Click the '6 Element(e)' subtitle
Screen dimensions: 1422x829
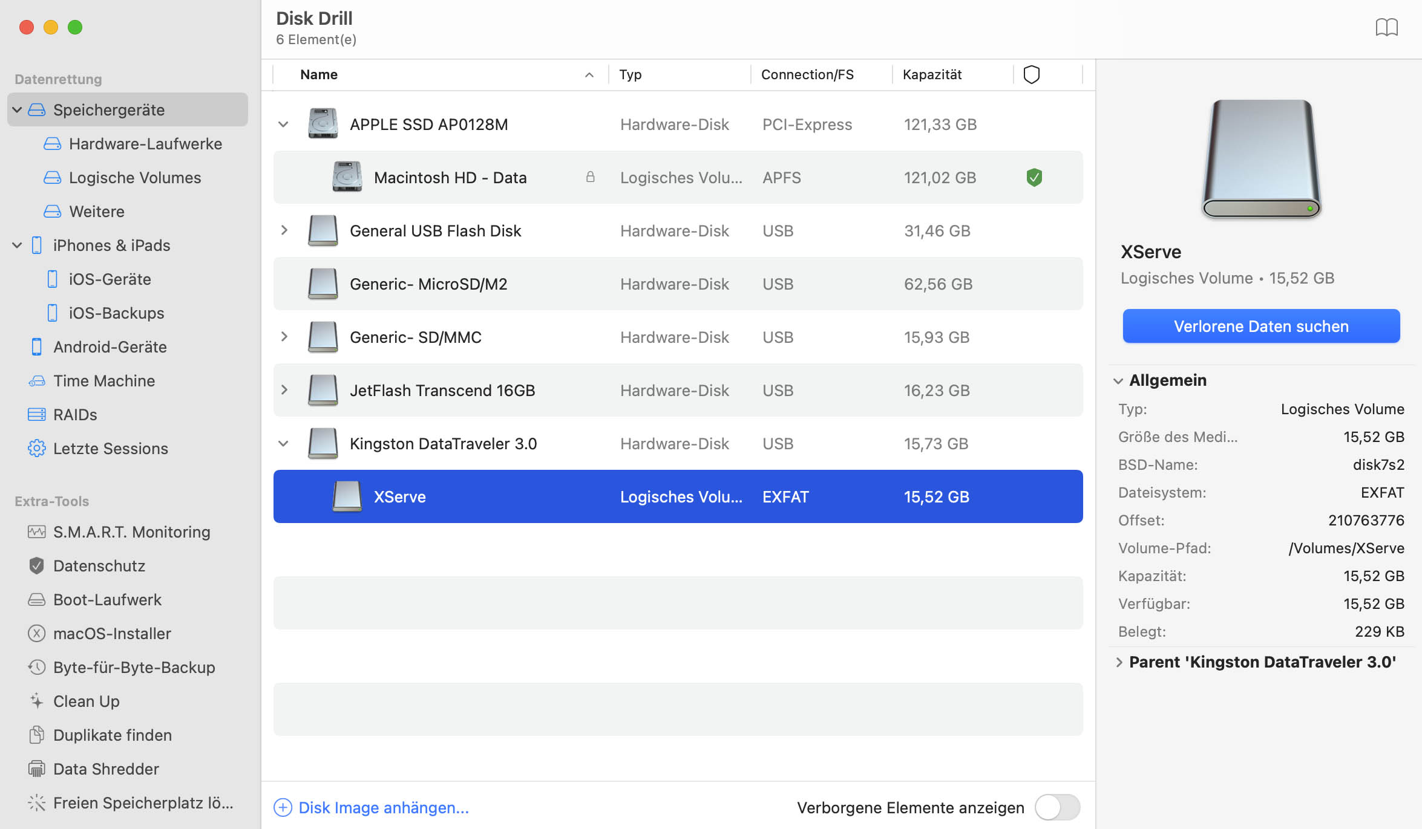316,39
